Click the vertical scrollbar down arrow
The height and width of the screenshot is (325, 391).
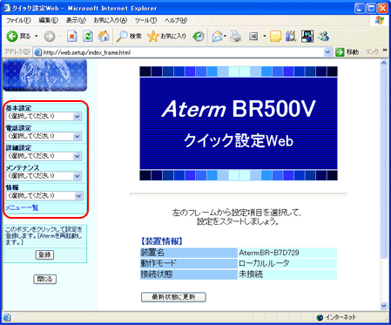point(384,306)
